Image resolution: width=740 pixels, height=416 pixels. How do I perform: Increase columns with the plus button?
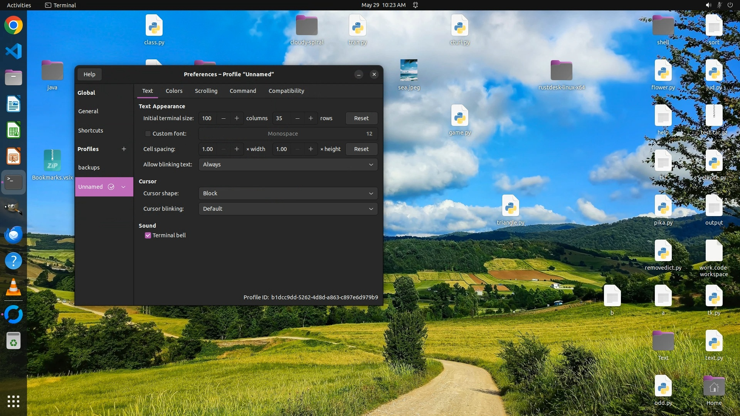coord(237,118)
